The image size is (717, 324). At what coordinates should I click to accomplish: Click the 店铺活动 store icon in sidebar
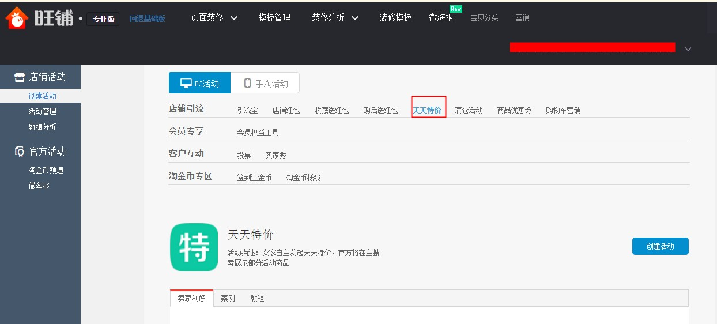click(20, 77)
